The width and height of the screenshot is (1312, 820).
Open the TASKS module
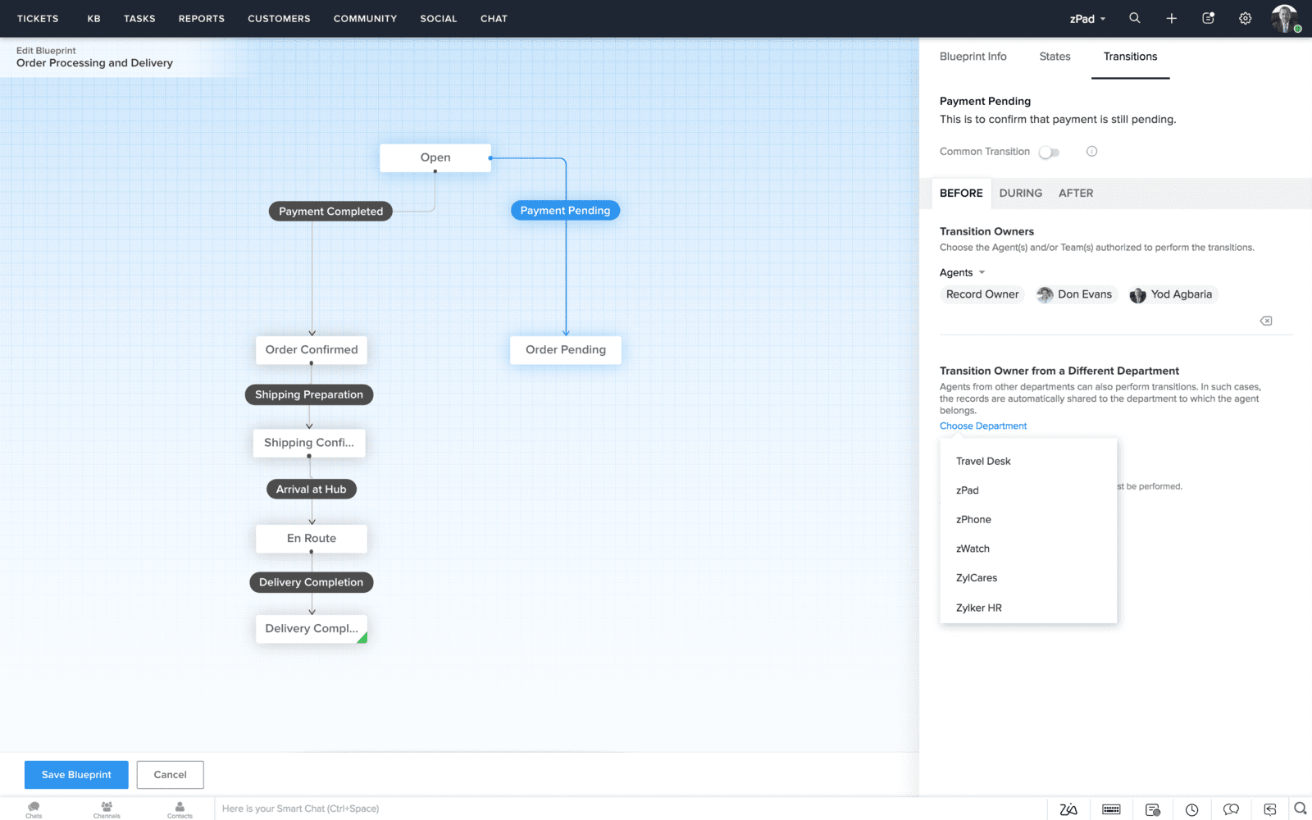tap(139, 19)
